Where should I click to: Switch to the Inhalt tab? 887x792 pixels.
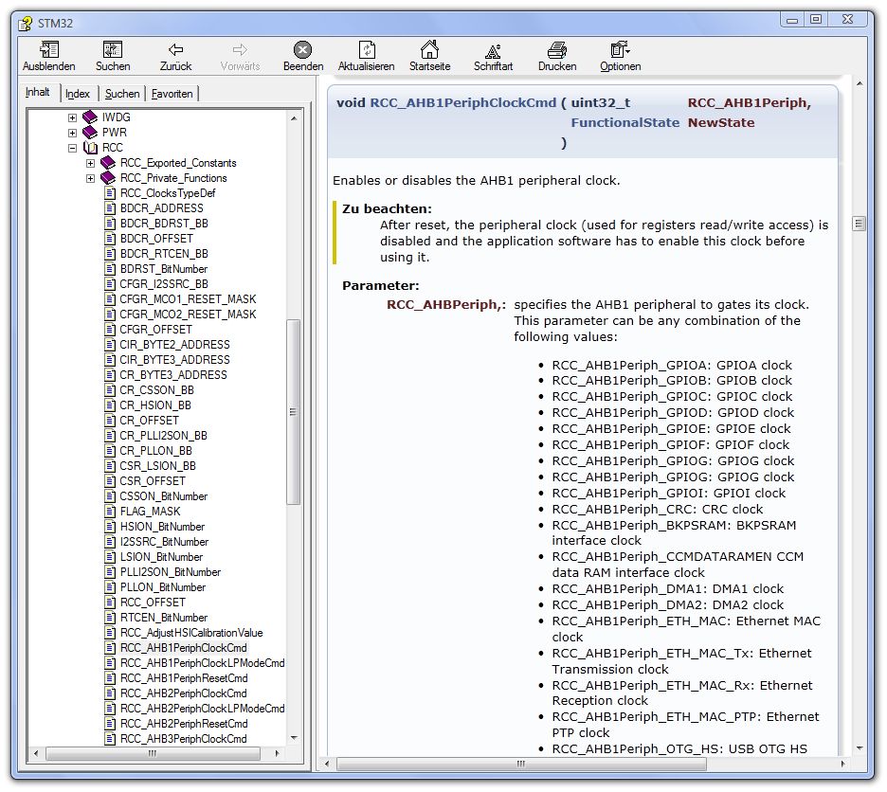click(37, 92)
